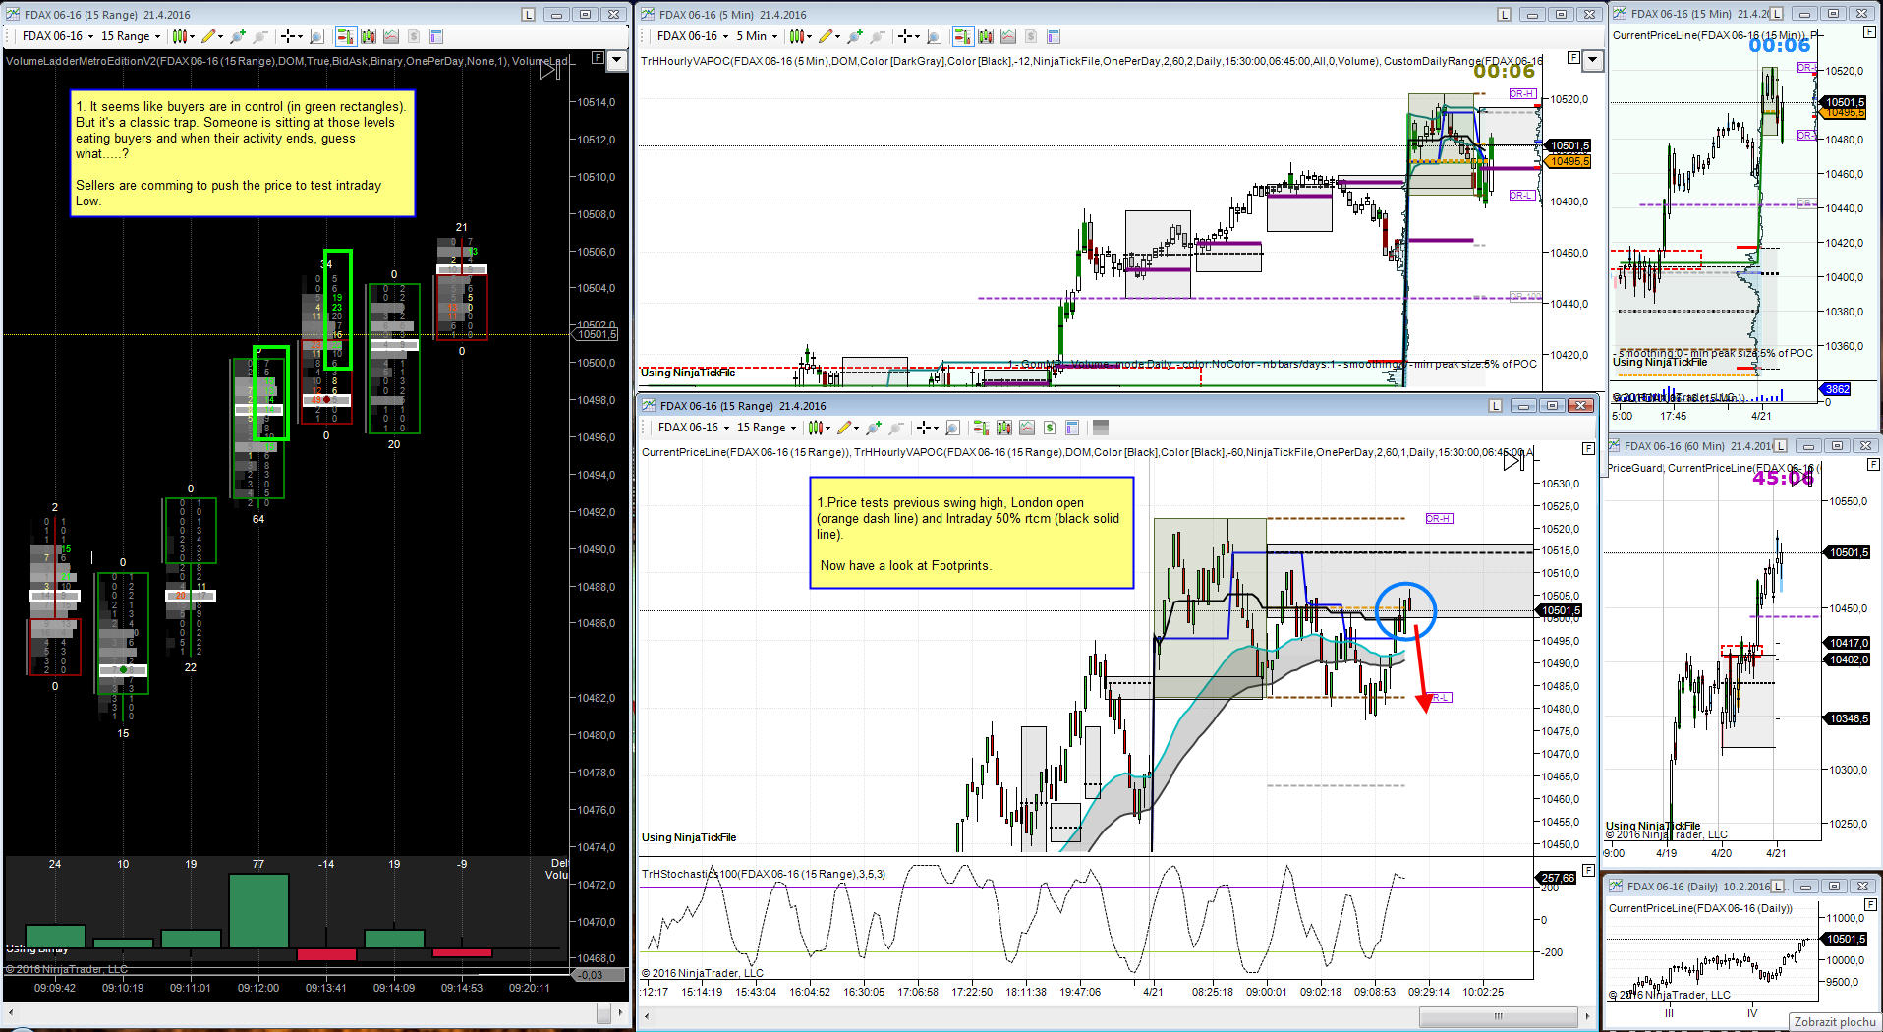Click right arrow of bottom chart scrollbar
1883x1032 pixels.
(x=1587, y=1015)
